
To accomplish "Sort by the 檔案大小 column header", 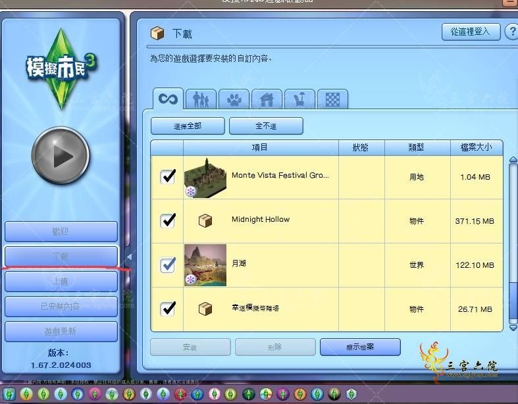I will click(477, 147).
